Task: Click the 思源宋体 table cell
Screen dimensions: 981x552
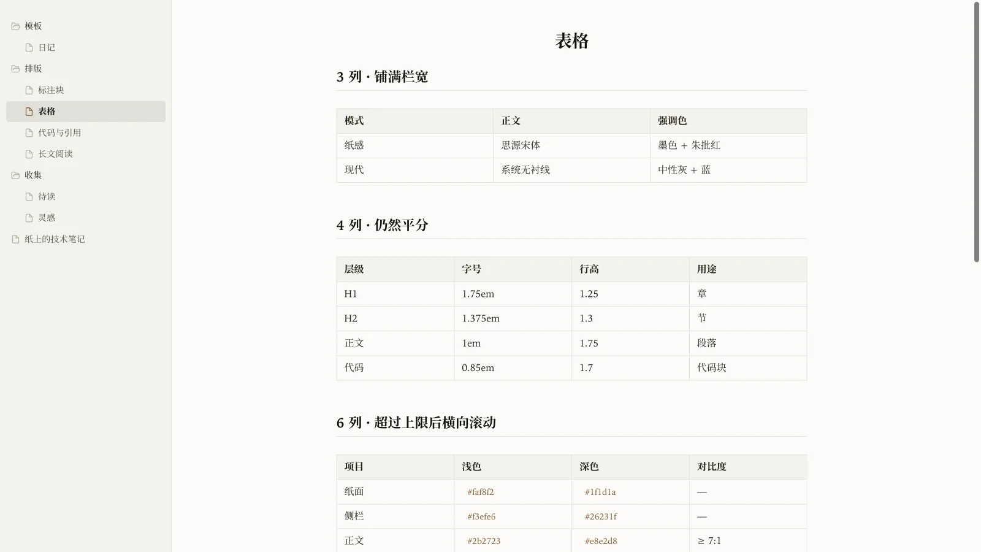Action: [x=571, y=145]
